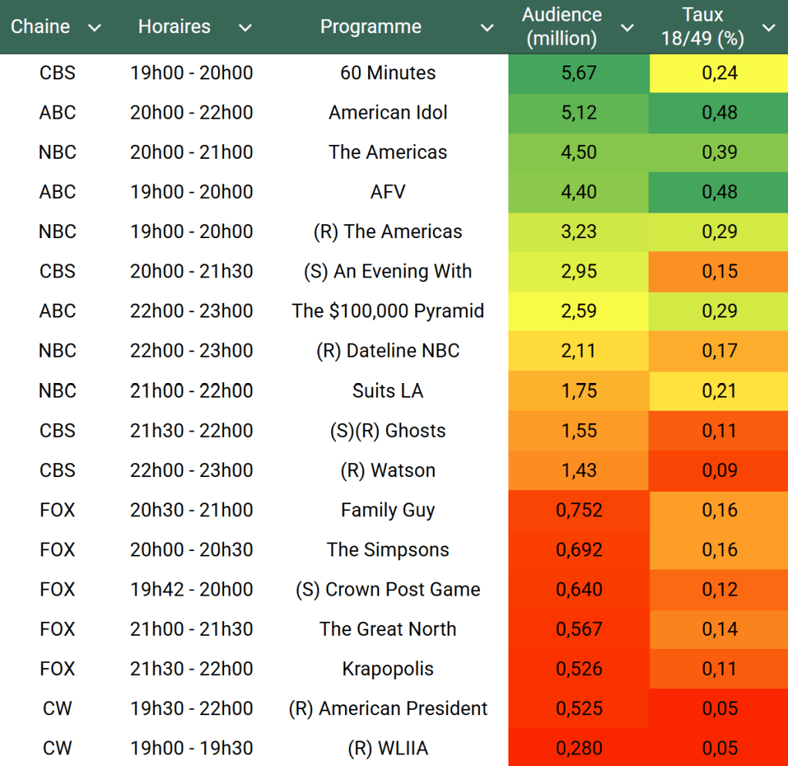Click the 19h42 - 20h00 time slot cell
788x766 pixels.
click(x=191, y=590)
